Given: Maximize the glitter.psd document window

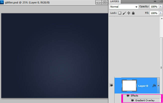Looking at the screenshot, I should tap(105, 2).
